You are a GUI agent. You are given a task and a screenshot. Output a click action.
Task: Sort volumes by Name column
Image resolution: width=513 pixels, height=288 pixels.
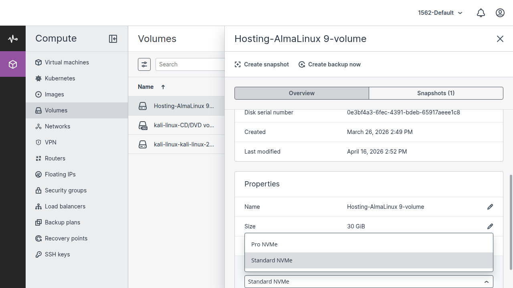[145, 87]
